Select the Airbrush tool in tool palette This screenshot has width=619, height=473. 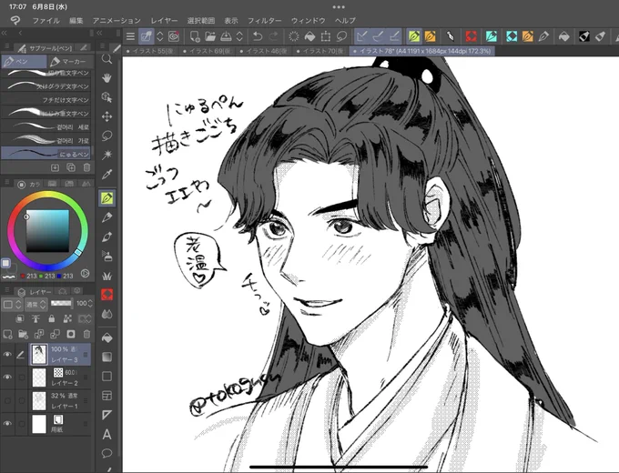107,256
